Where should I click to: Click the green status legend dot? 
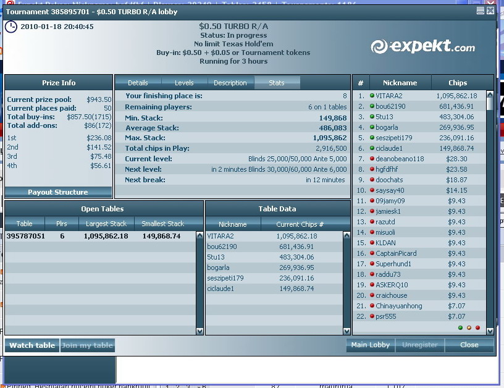(460, 327)
